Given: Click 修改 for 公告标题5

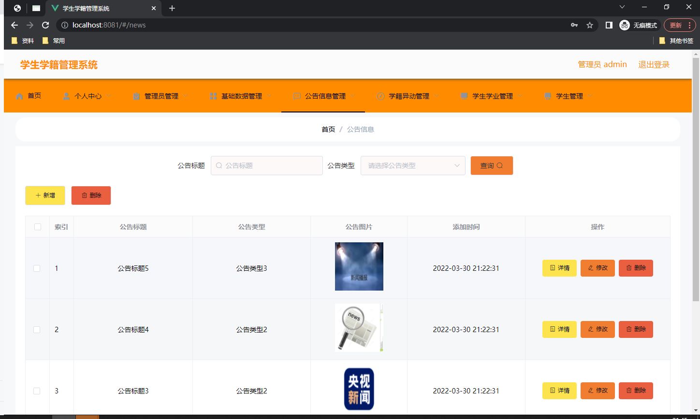Looking at the screenshot, I should [x=598, y=268].
